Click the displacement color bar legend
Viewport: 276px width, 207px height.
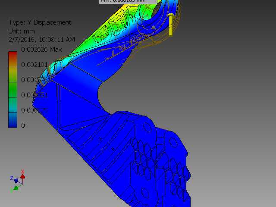(13, 89)
